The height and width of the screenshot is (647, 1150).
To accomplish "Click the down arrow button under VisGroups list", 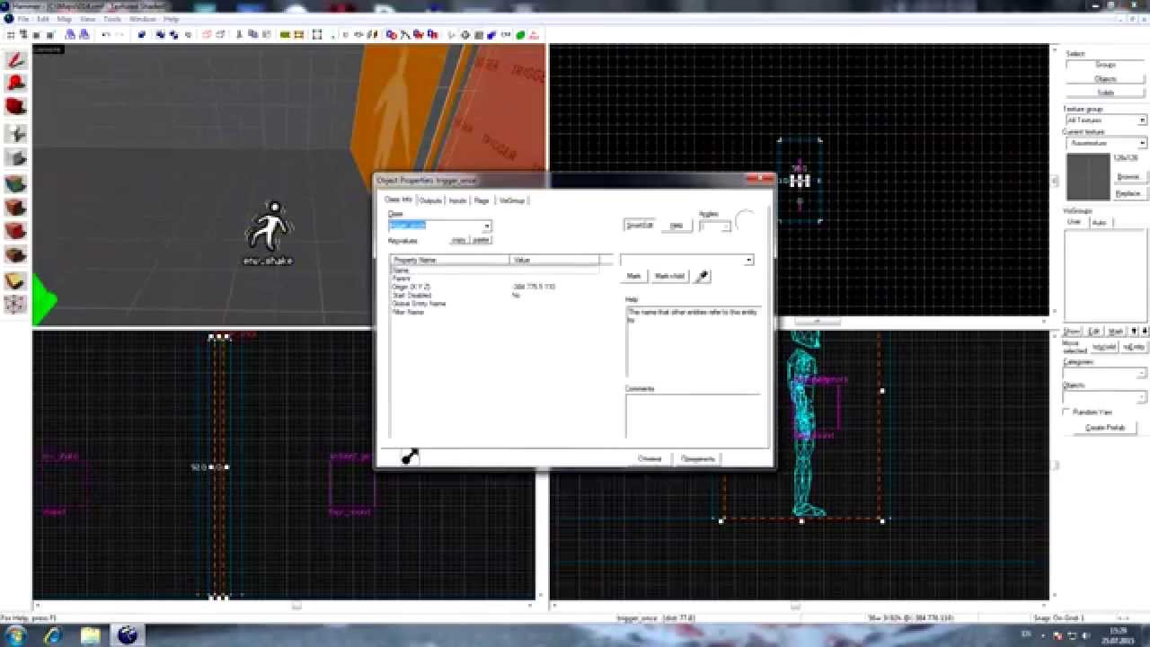I will pos(1144,331).
